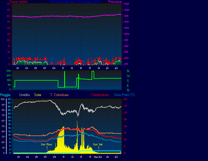208x161 pixels.
Task: Click the 180 wind direction scale value
Action: tap(8, 80)
